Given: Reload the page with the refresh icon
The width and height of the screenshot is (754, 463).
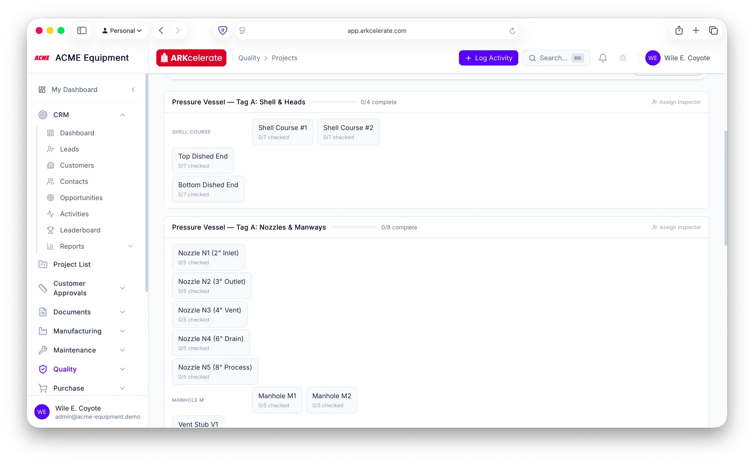Looking at the screenshot, I should coord(512,31).
